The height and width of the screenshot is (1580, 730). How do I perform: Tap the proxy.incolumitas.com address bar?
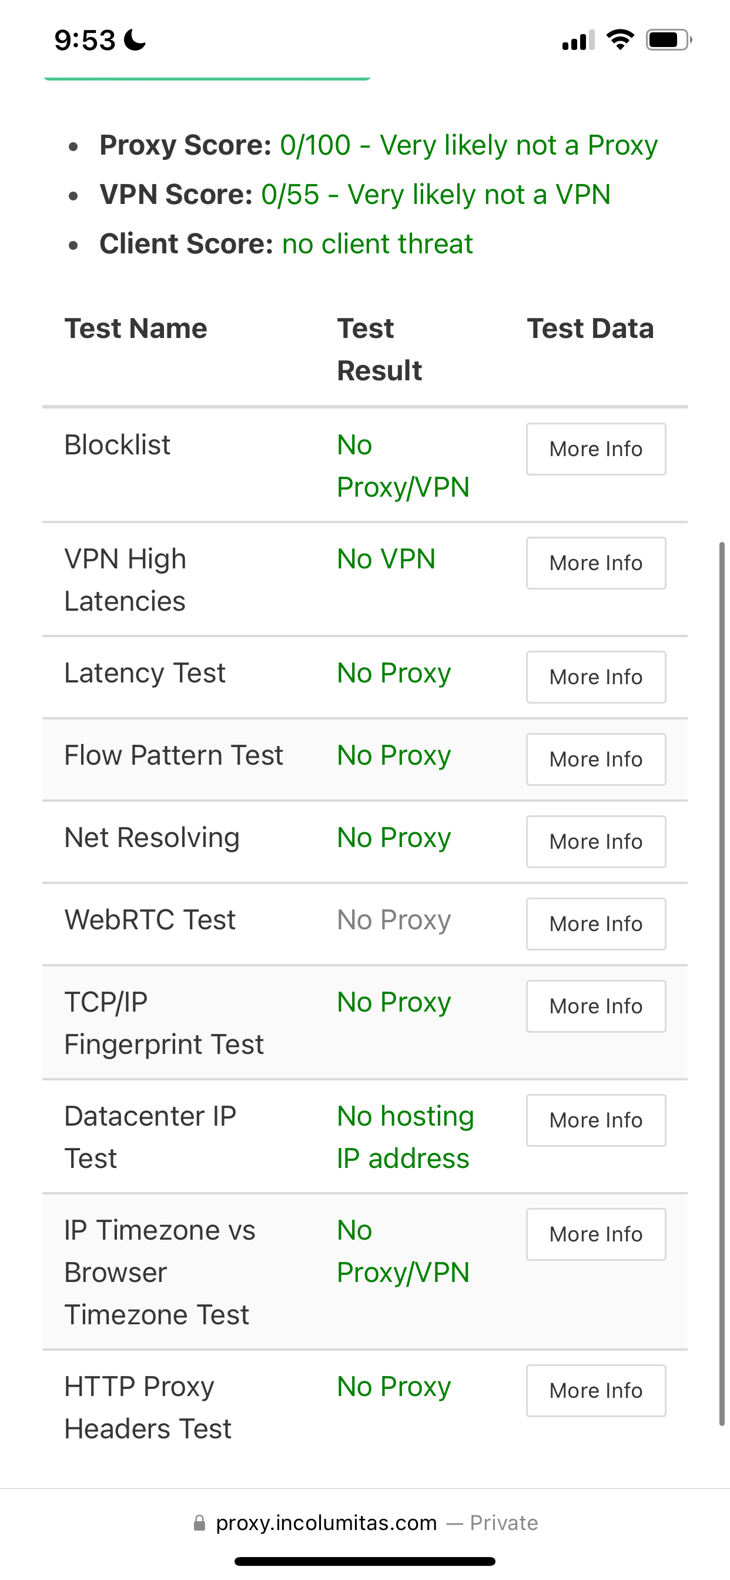click(x=326, y=1523)
